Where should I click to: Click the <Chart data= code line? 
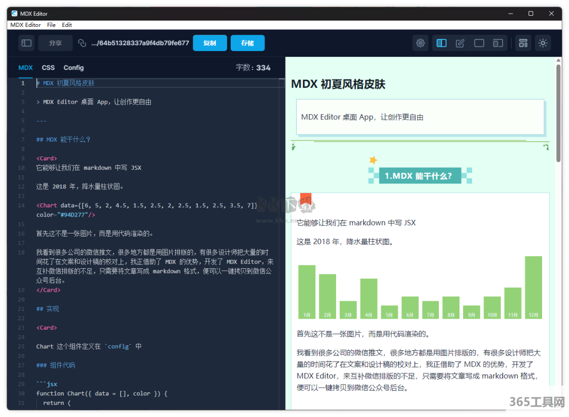click(146, 206)
